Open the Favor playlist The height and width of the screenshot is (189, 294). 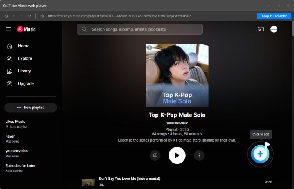click(x=12, y=139)
